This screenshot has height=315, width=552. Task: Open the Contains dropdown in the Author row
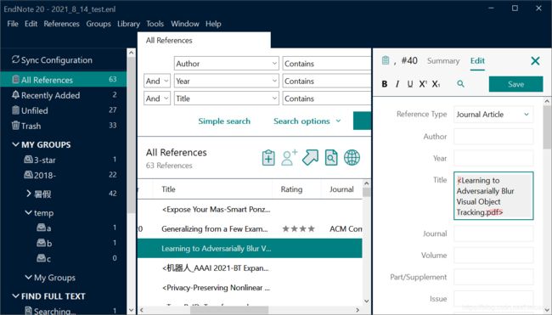[x=327, y=64]
